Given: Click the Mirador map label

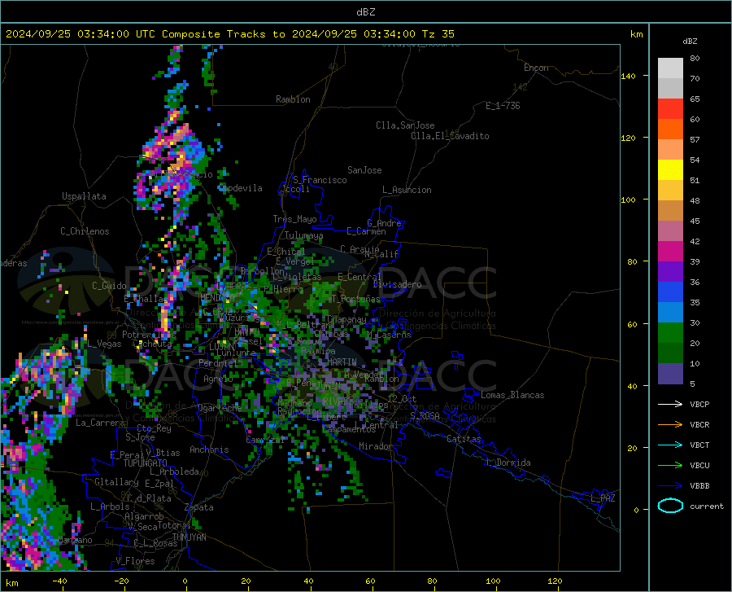Looking at the screenshot, I should click(376, 447).
